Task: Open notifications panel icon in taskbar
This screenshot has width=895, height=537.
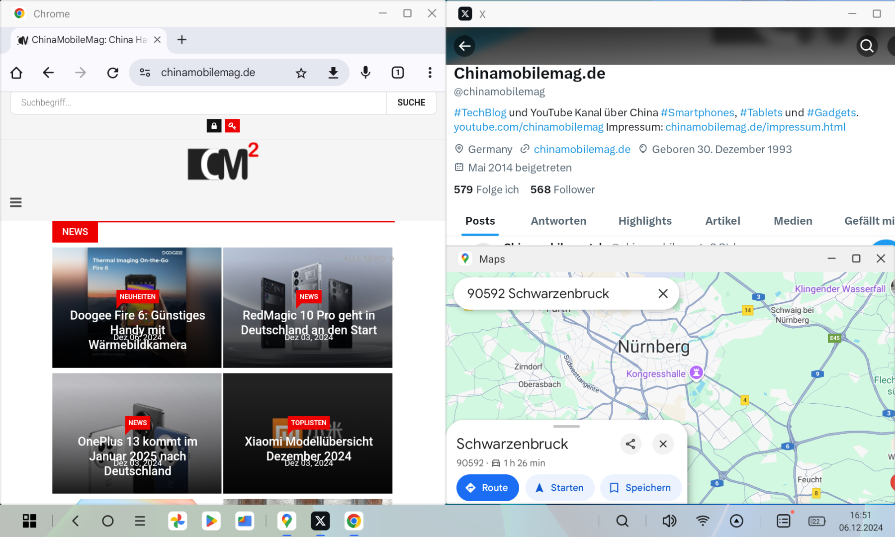Action: pyautogui.click(x=784, y=521)
